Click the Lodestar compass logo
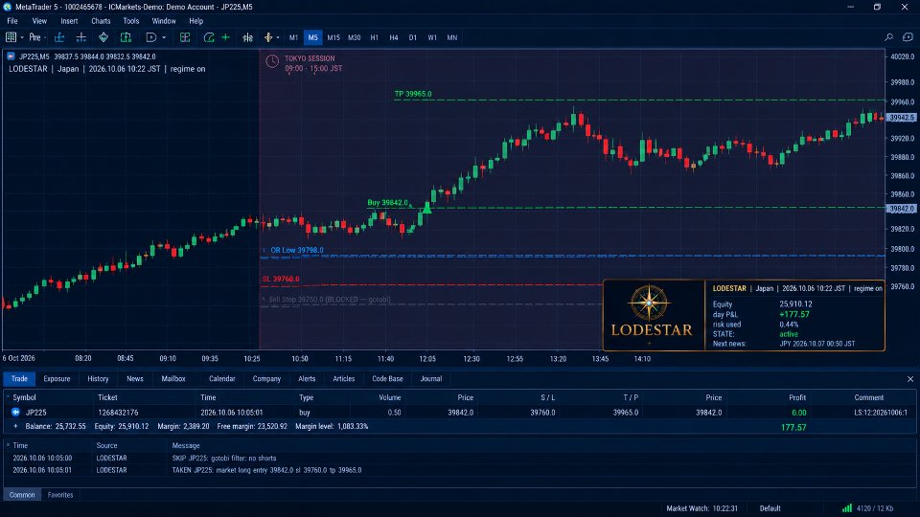This screenshot has height=517, width=920. (x=649, y=303)
